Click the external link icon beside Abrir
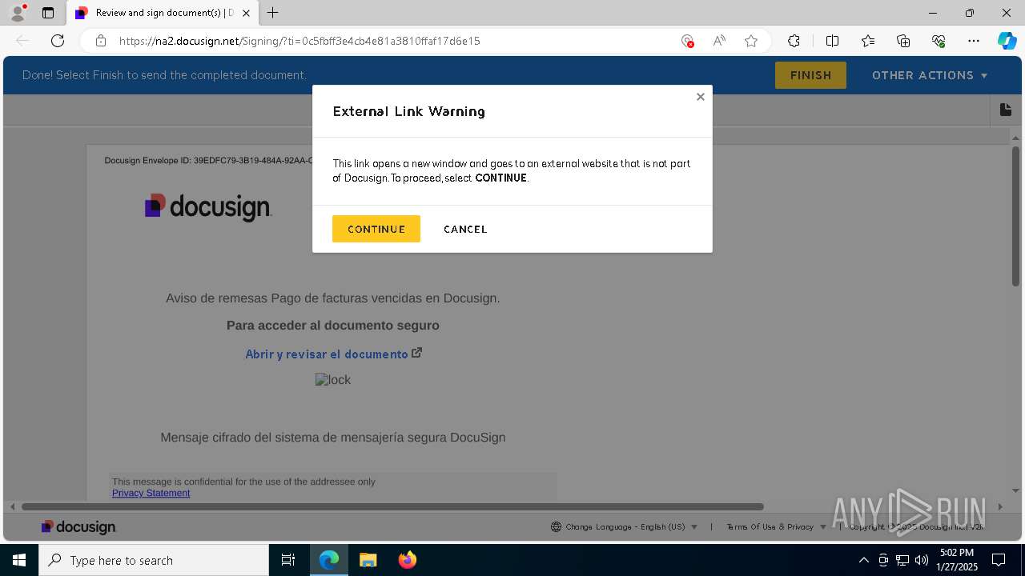The width and height of the screenshot is (1025, 576). click(416, 353)
